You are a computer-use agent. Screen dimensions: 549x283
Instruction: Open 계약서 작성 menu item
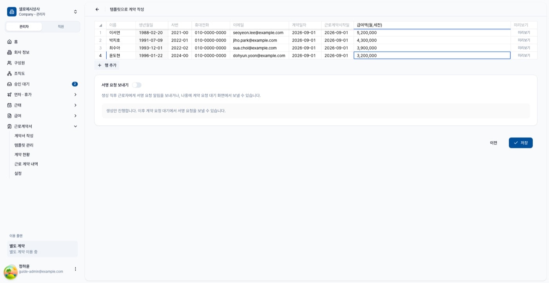point(24,135)
